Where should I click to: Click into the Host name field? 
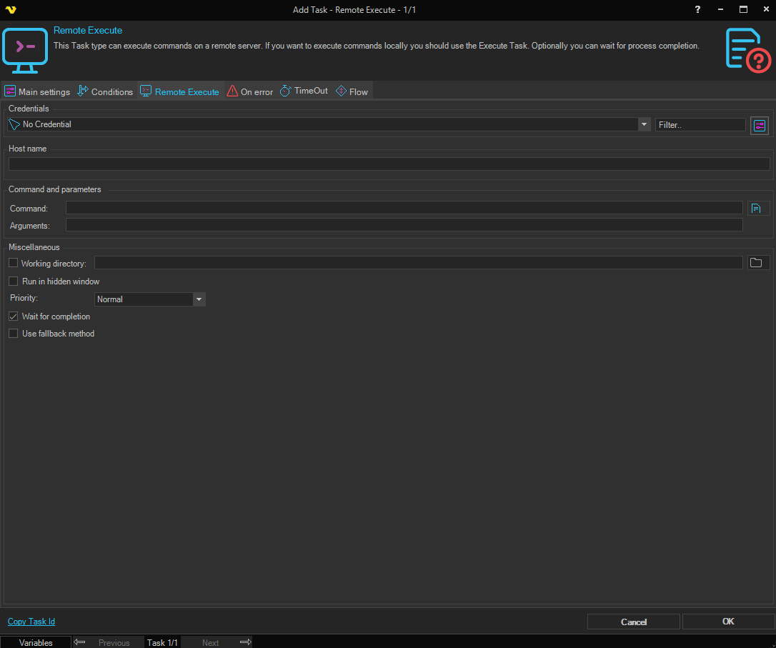pos(389,164)
